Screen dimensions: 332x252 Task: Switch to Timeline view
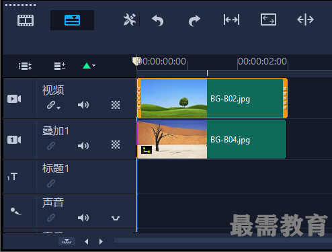click(72, 20)
